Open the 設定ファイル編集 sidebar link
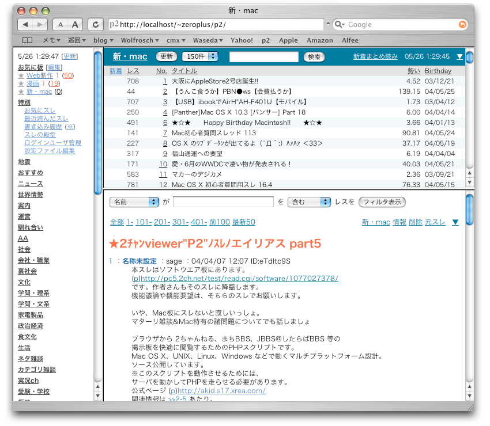 pyautogui.click(x=50, y=151)
